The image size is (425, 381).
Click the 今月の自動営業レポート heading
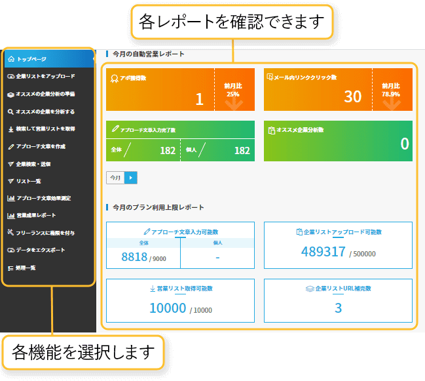(x=149, y=54)
